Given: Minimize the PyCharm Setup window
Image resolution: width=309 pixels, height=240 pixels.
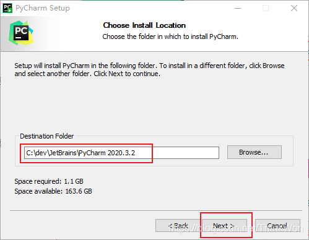Looking at the screenshot, I should tap(238, 8).
